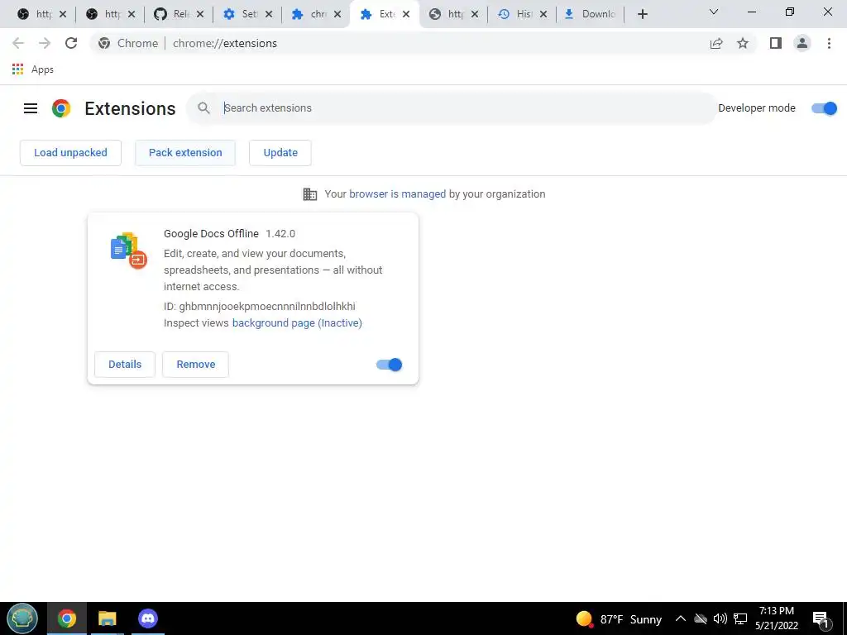Click the volume speaker tray icon
This screenshot has height=635, width=847.
click(x=720, y=618)
